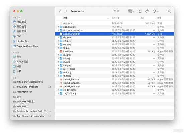The image size is (184, 133).
Task: Open the tag editor icon
Action: click(x=147, y=11)
